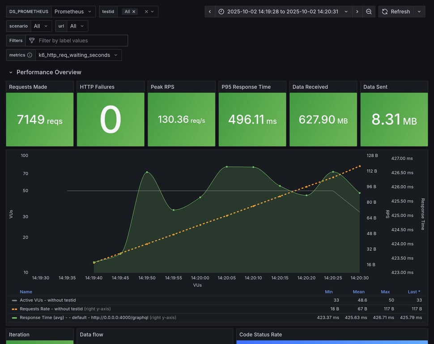Image resolution: width=434 pixels, height=344 pixels.
Task: Open the time range picker
Action: click(283, 12)
